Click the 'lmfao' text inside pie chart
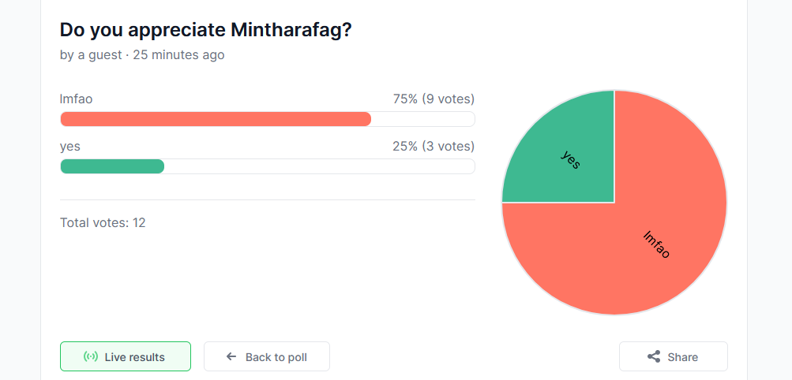792x380 pixels. point(657,244)
